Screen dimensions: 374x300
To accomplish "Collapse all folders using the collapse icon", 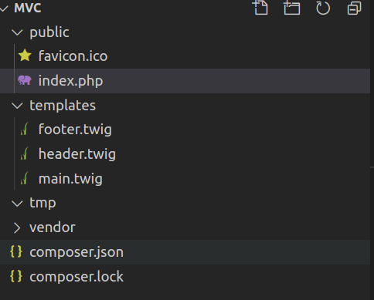I will (355, 8).
